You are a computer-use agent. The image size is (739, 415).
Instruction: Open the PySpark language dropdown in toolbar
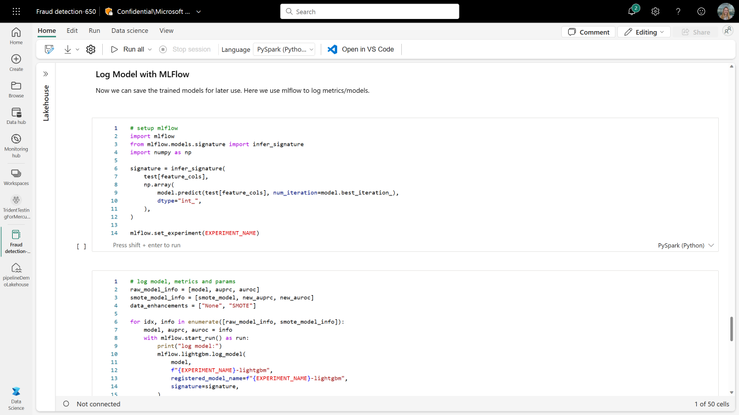(284, 50)
